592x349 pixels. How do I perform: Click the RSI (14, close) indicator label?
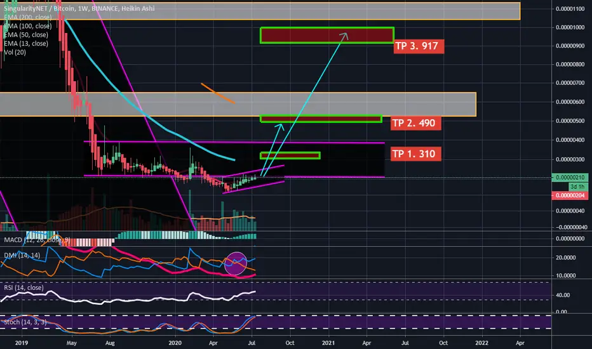[24, 287]
